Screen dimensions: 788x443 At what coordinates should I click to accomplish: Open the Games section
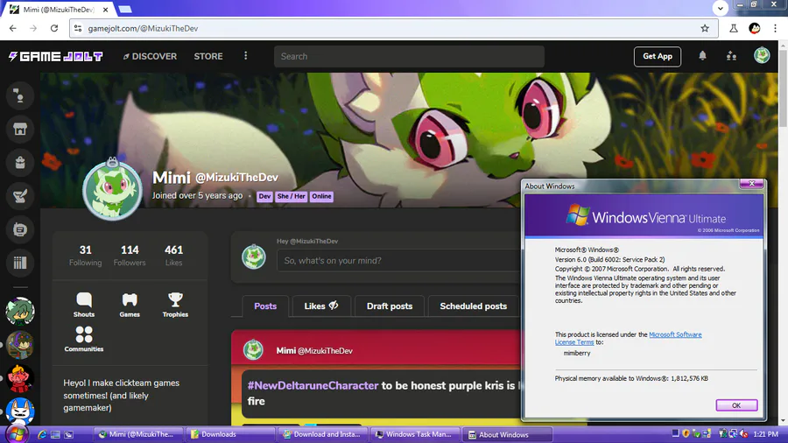tap(130, 305)
